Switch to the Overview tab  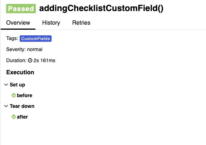(x=18, y=22)
